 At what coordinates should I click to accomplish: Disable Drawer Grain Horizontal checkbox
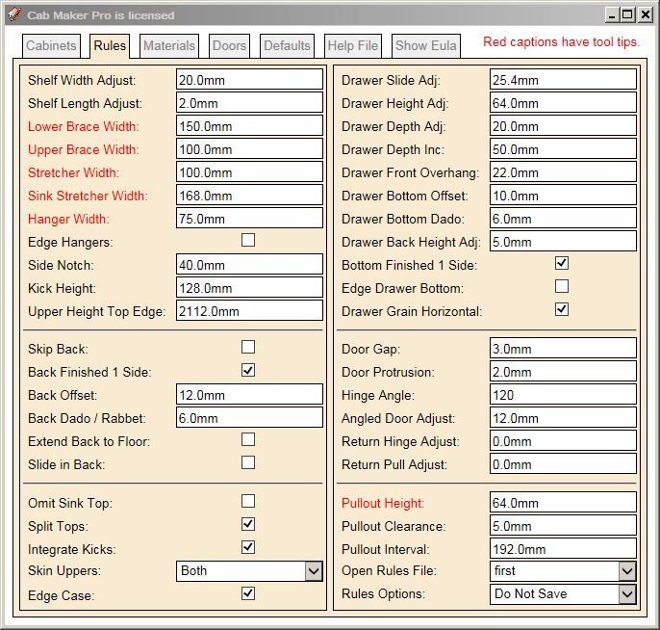pyautogui.click(x=562, y=309)
